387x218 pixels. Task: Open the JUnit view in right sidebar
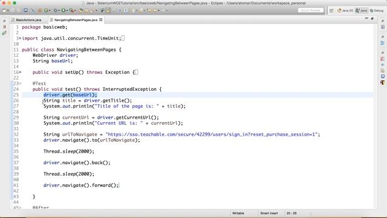coord(383,82)
